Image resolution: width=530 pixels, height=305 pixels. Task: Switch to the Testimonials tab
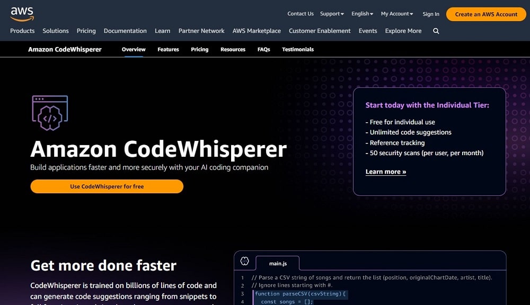tap(298, 49)
